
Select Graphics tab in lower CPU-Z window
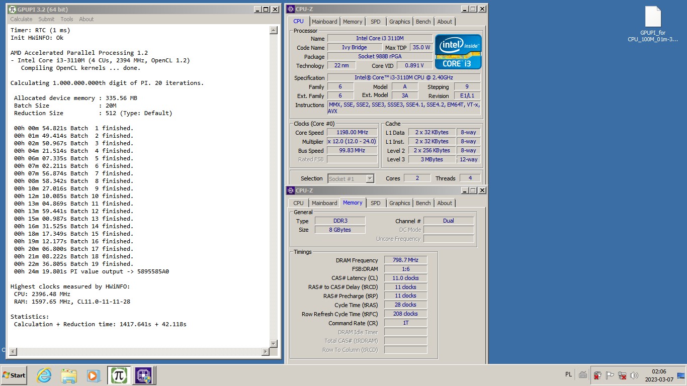point(400,203)
